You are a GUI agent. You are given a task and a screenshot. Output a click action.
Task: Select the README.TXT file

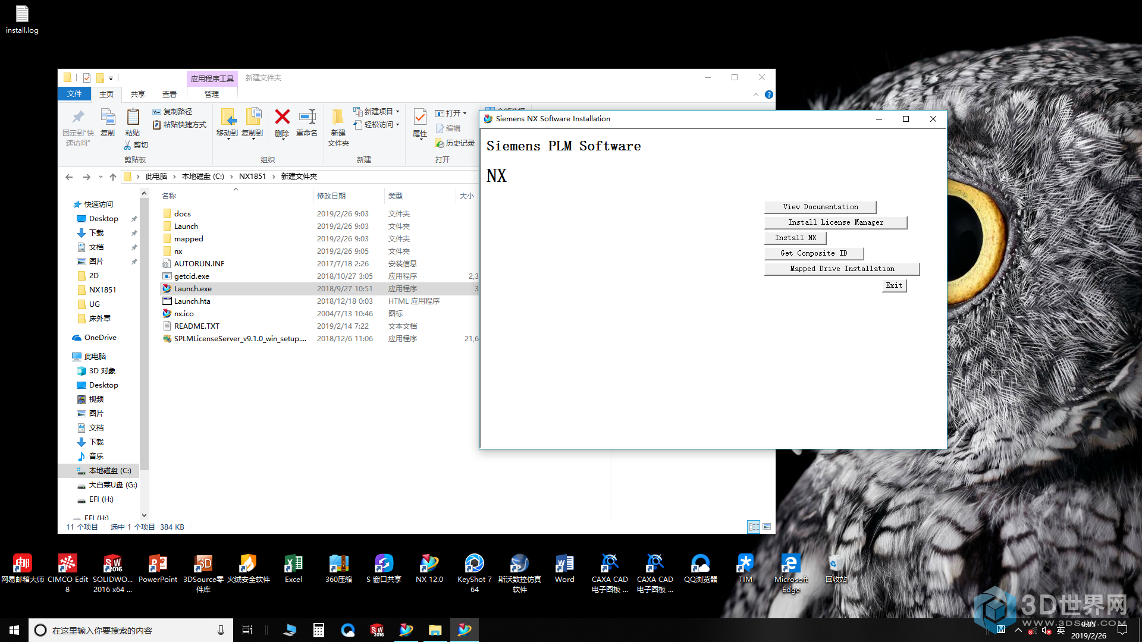coord(197,326)
